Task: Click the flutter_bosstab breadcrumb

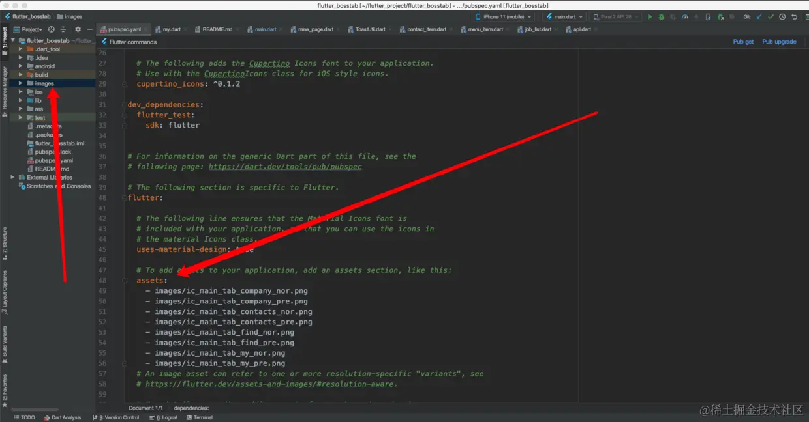Action: pos(27,16)
